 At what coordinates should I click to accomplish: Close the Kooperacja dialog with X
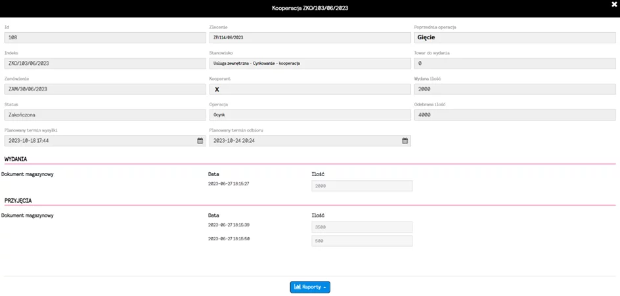(614, 5)
